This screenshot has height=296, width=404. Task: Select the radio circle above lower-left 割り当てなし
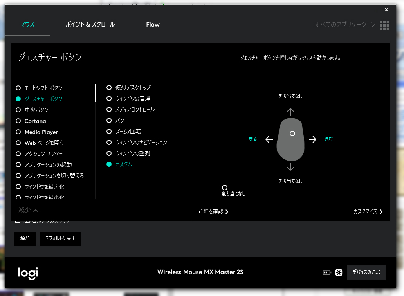pos(225,188)
